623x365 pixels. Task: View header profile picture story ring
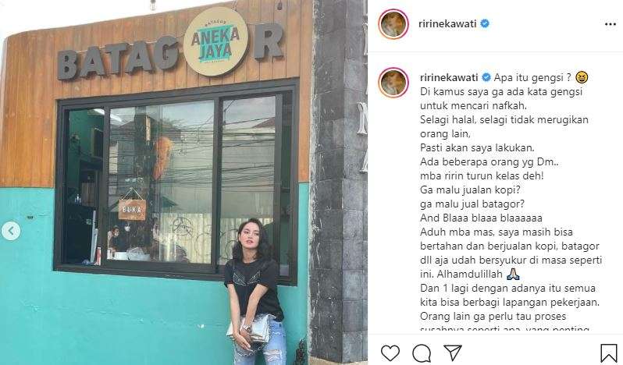393,24
